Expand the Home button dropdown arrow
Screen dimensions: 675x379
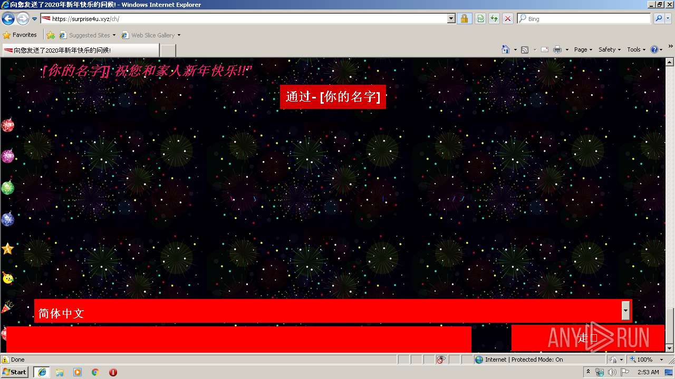point(515,49)
